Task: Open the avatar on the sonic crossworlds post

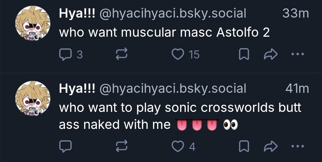Action: pos(33,98)
